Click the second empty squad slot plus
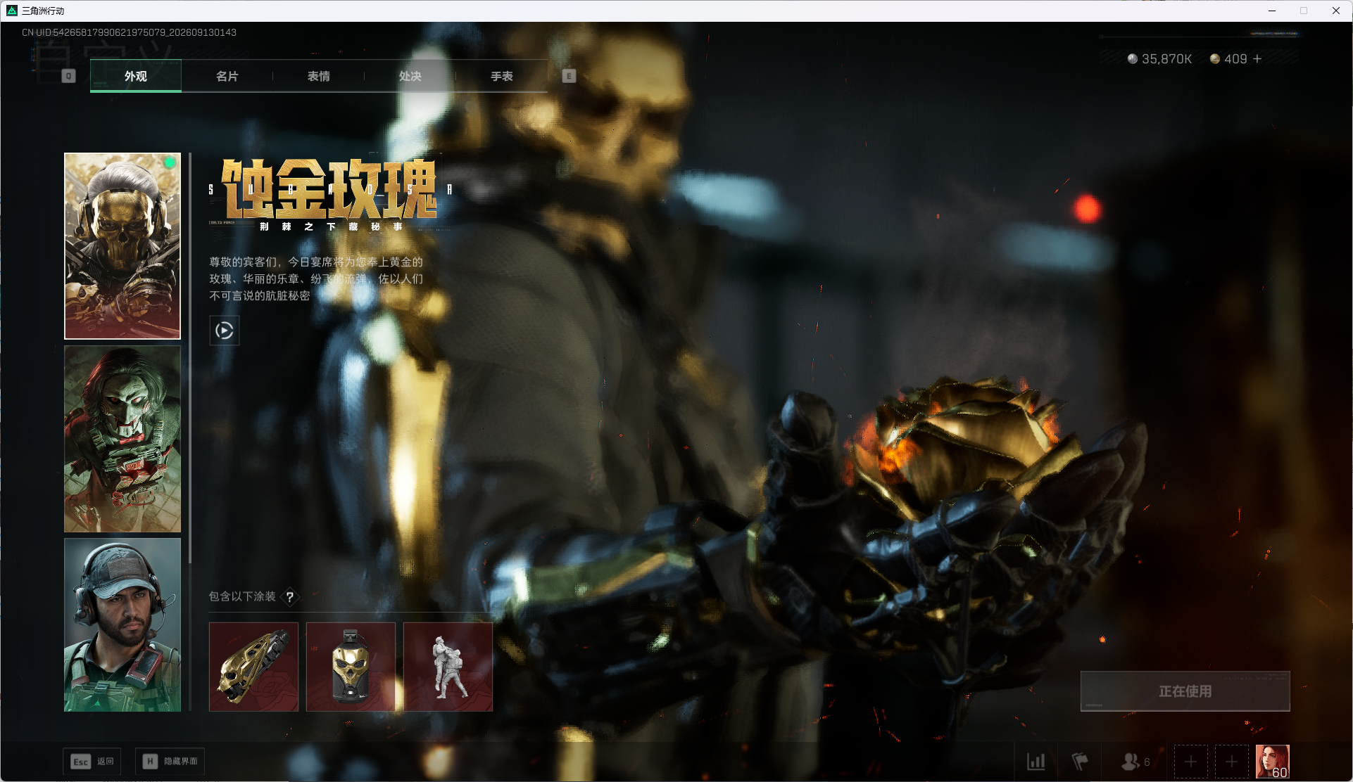Screen dimensions: 1353x782 (1231, 762)
